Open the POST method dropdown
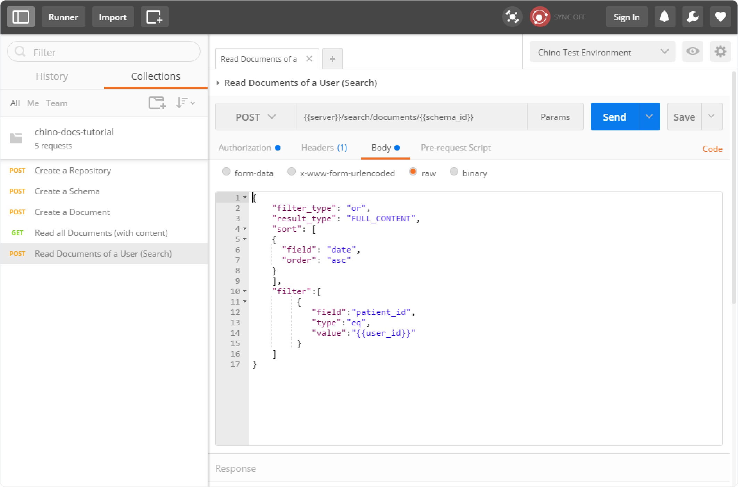The width and height of the screenshot is (738, 487). [x=256, y=117]
